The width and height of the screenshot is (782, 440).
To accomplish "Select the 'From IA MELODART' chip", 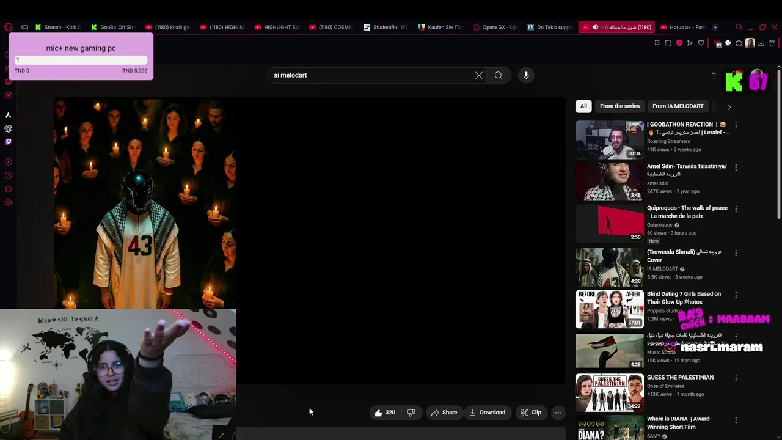I will click(678, 106).
